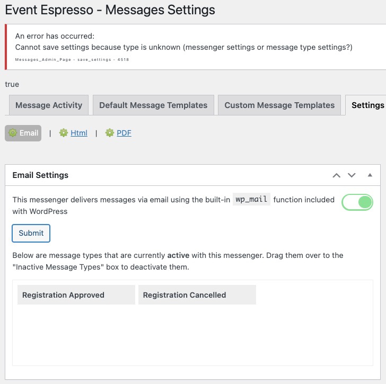Click the error notice message text
The image size is (386, 384).
pos(183,48)
